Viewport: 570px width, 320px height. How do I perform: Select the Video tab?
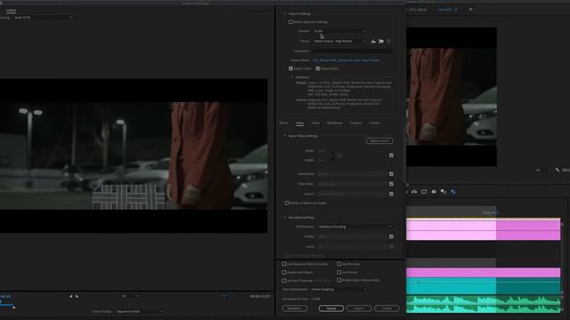(x=300, y=124)
